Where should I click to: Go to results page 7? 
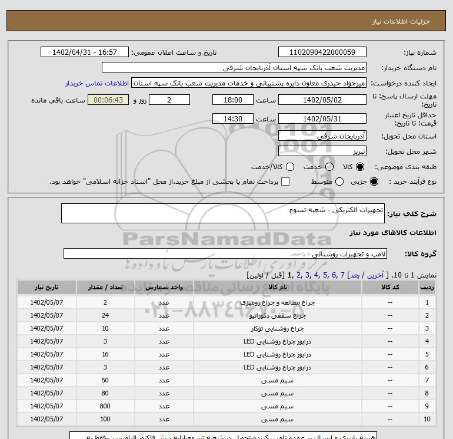(342, 275)
